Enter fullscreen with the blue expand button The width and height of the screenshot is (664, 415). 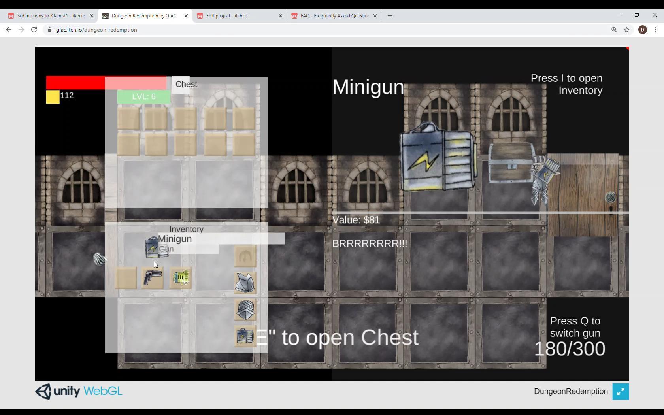click(621, 392)
